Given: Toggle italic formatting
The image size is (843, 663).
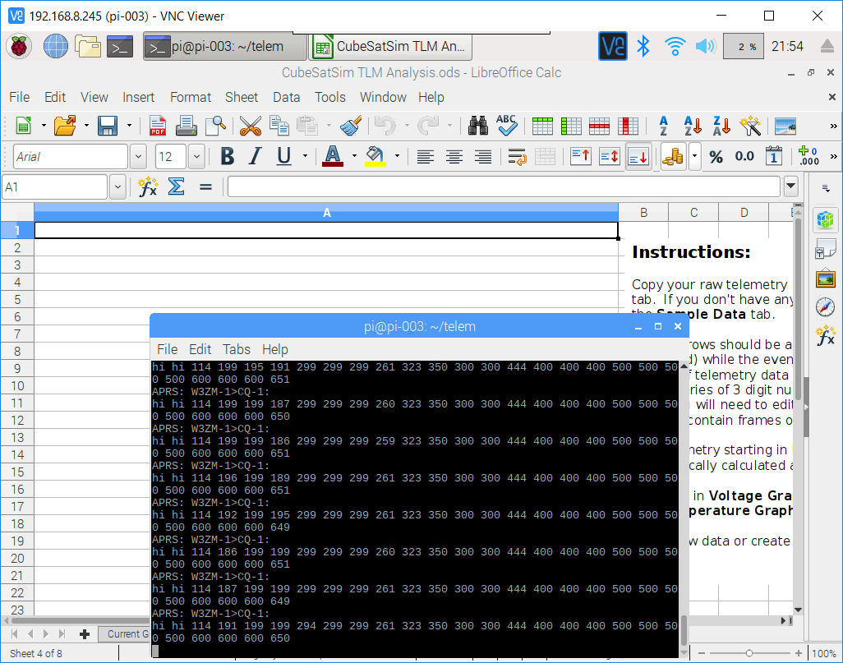Looking at the screenshot, I should pos(256,156).
